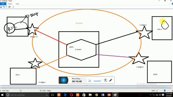Click the delhi text label
This screenshot has width=173, height=97.
(71, 47)
